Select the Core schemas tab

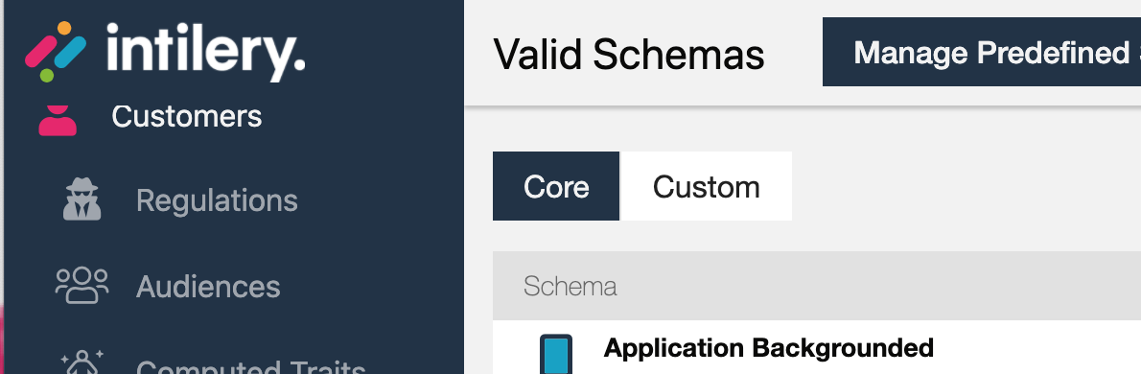pyautogui.click(x=556, y=186)
